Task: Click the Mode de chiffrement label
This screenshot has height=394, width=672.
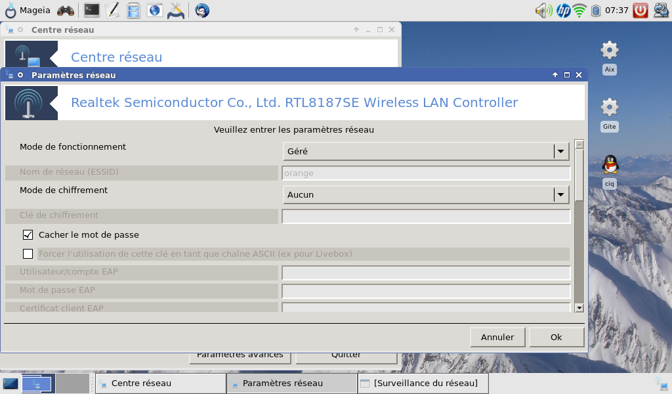Action: (x=64, y=190)
